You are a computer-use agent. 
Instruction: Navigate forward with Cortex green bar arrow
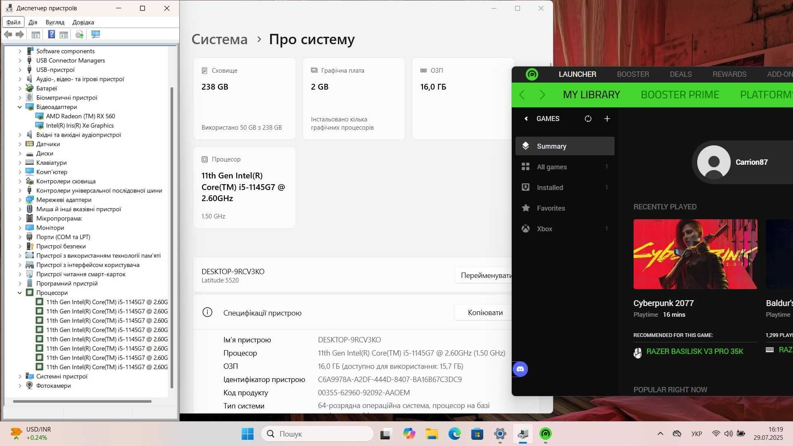coord(542,95)
